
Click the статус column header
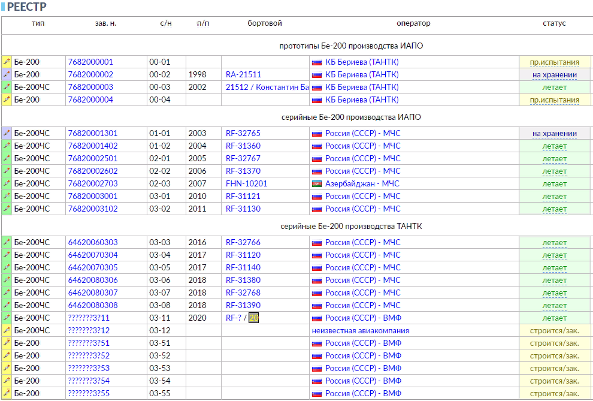(554, 23)
